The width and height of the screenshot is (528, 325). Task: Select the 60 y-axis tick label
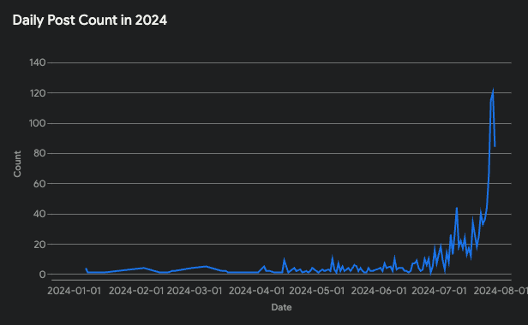click(39, 184)
